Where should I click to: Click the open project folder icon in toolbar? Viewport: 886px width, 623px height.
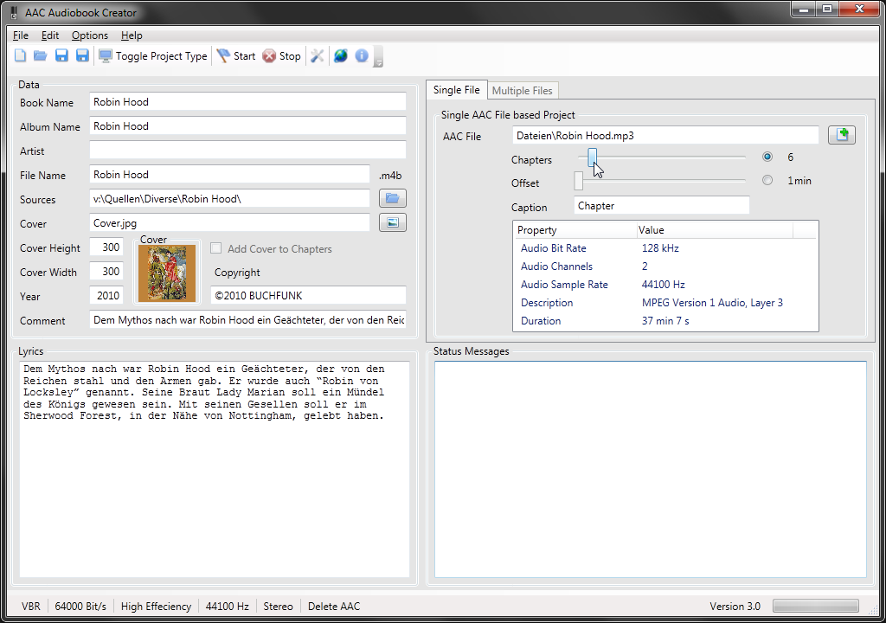click(40, 56)
